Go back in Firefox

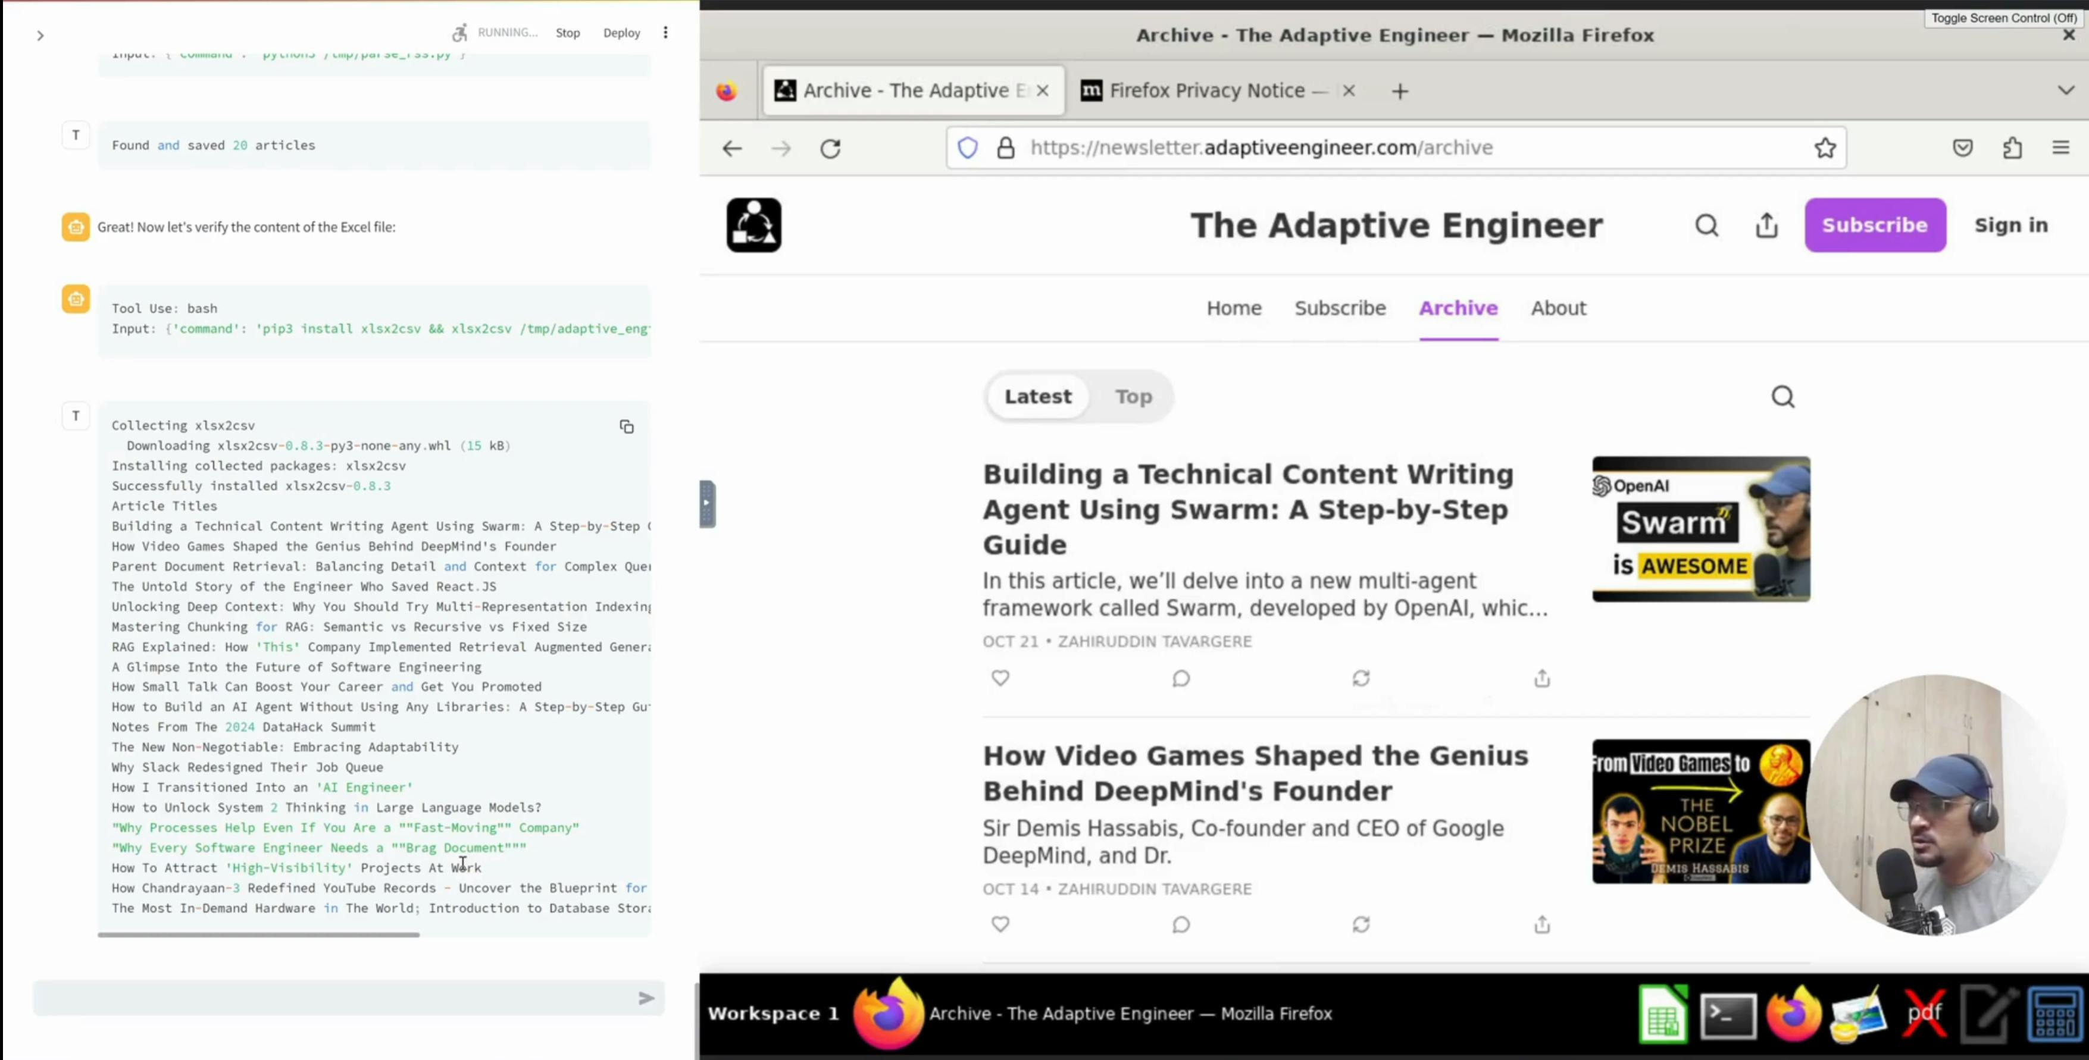pyautogui.click(x=731, y=148)
